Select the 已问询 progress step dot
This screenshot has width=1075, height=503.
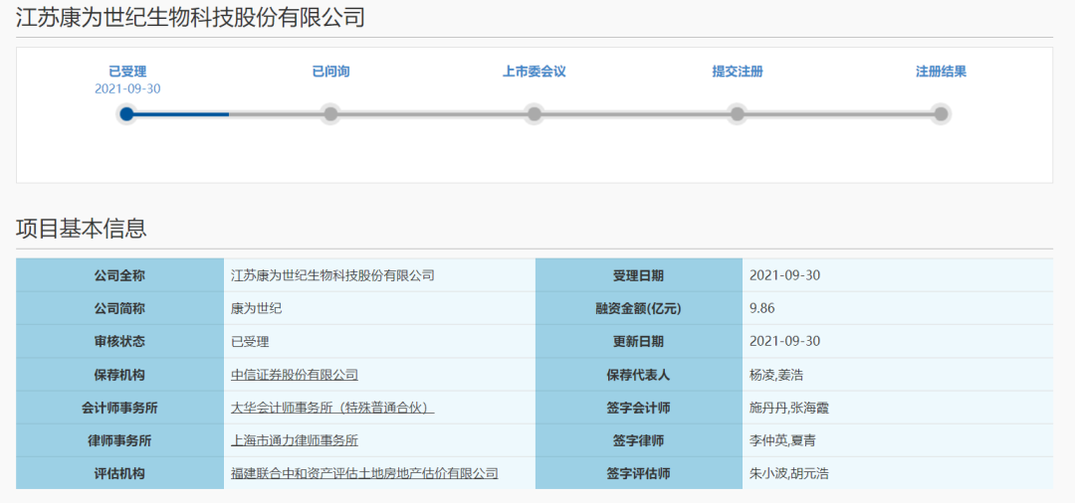coord(330,114)
